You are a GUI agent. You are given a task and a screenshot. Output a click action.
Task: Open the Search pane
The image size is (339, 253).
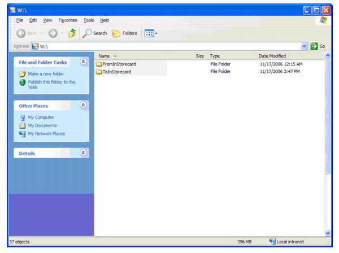click(95, 33)
